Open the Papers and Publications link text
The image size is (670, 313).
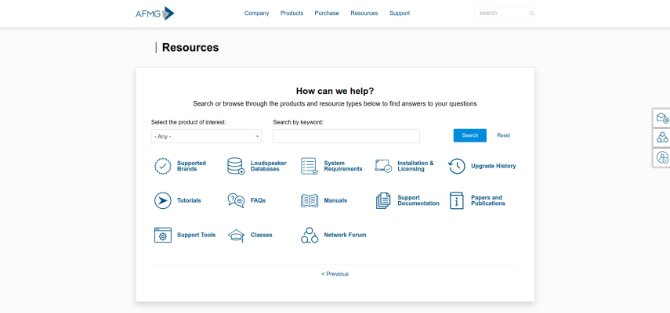pos(488,200)
